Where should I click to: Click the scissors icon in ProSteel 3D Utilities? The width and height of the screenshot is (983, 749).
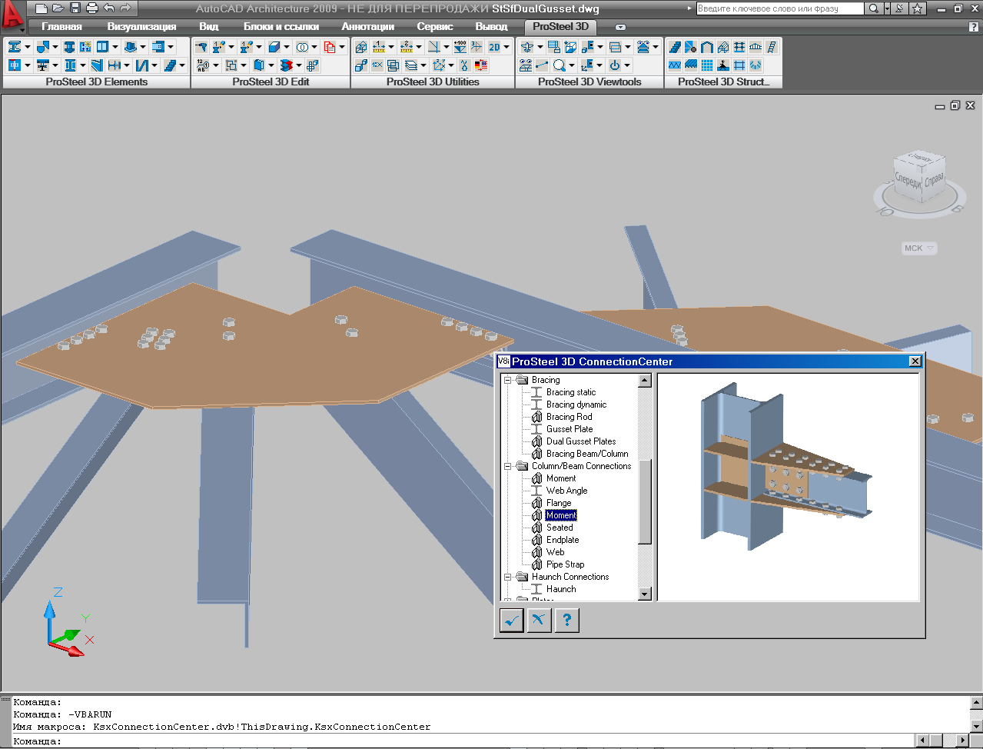tap(464, 65)
